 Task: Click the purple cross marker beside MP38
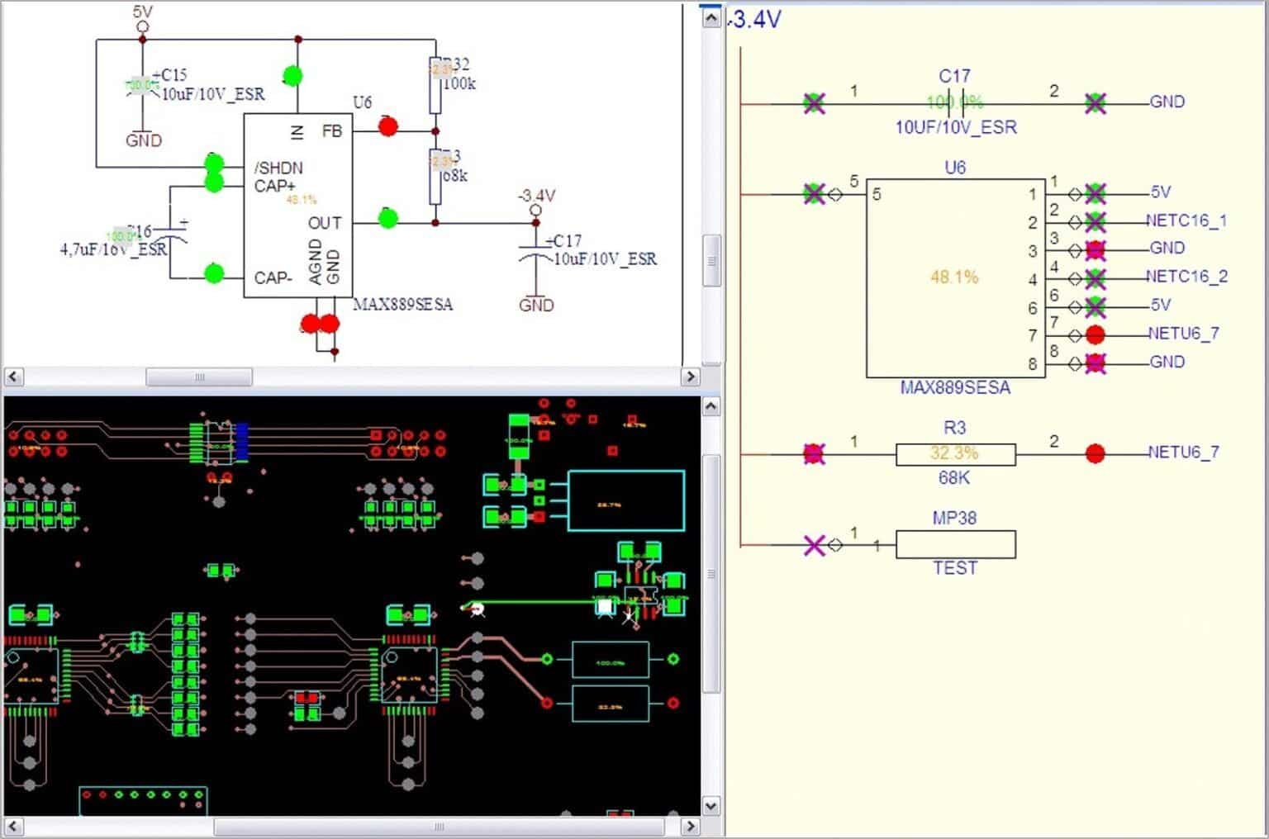coord(814,545)
